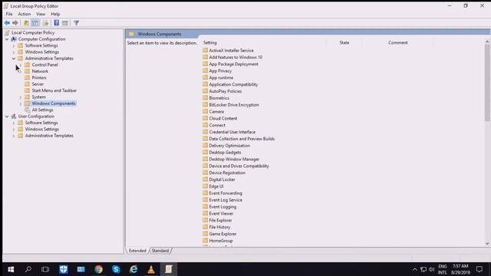491x276 pixels.
Task: Click the scrollbar down arrow
Action: [x=487, y=244]
